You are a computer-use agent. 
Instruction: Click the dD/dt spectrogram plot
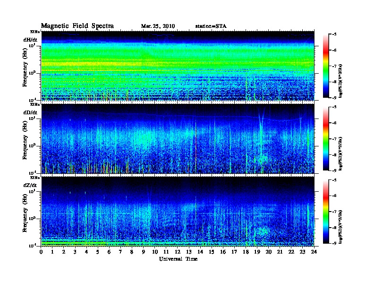coord(178,138)
